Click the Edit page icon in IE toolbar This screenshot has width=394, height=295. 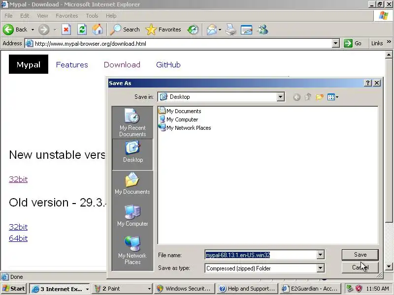(246, 29)
